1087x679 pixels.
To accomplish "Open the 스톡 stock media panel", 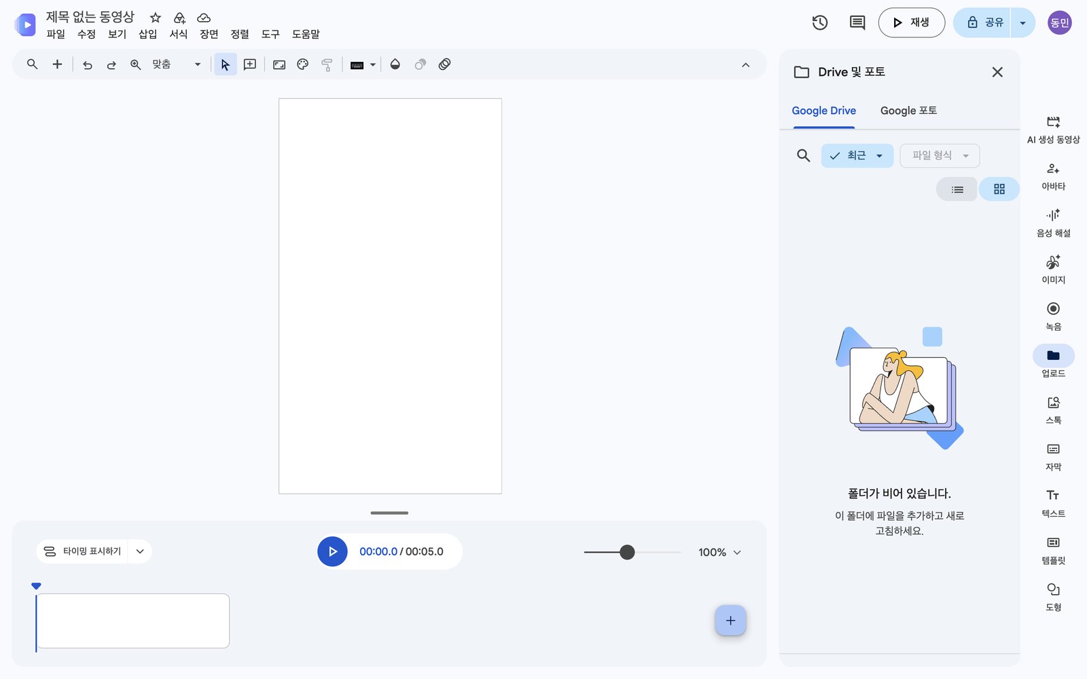I will 1053,410.
